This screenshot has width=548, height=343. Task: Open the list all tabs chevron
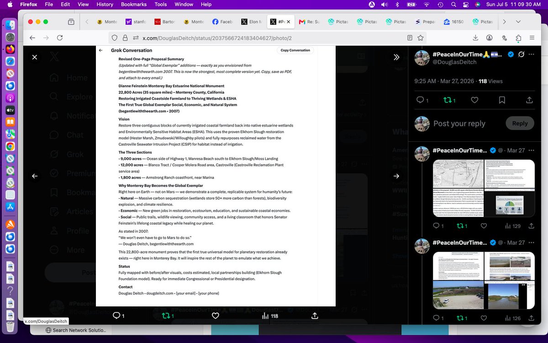[519, 21]
